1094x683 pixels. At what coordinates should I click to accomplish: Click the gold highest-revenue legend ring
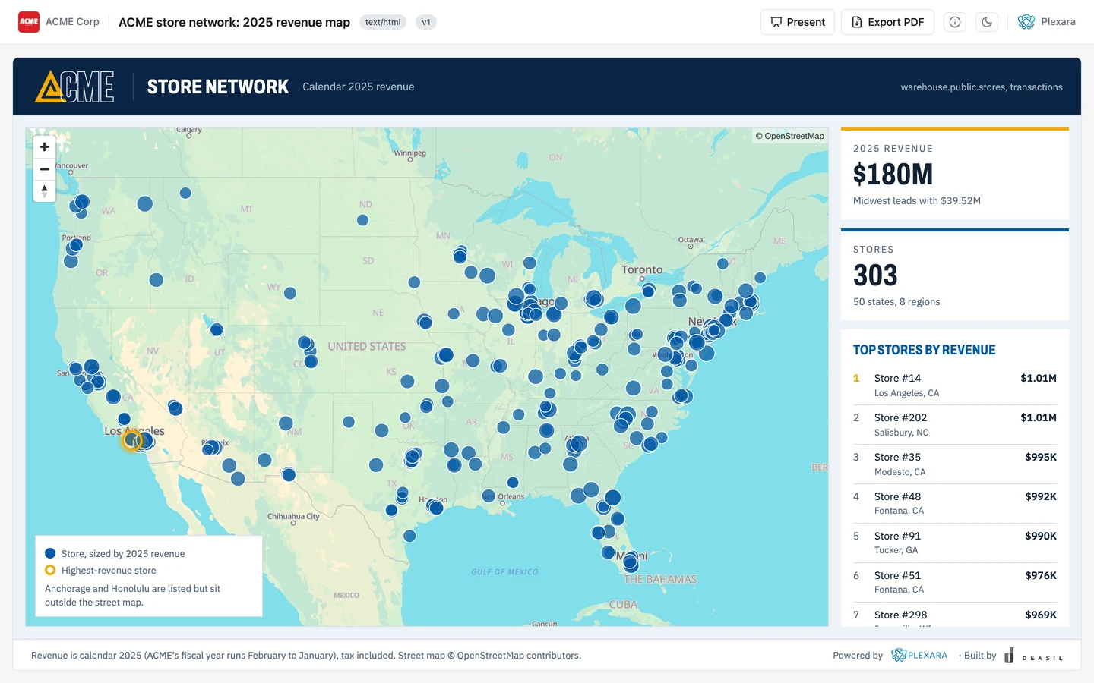tap(50, 570)
